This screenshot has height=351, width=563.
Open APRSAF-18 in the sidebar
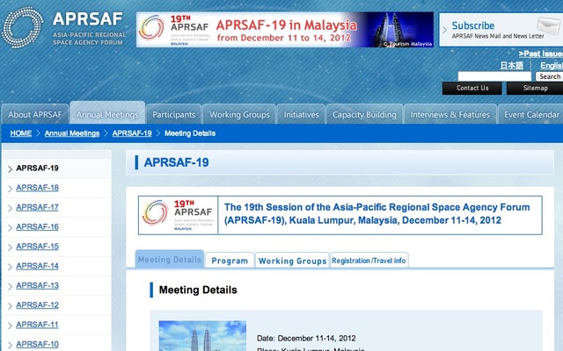click(37, 188)
